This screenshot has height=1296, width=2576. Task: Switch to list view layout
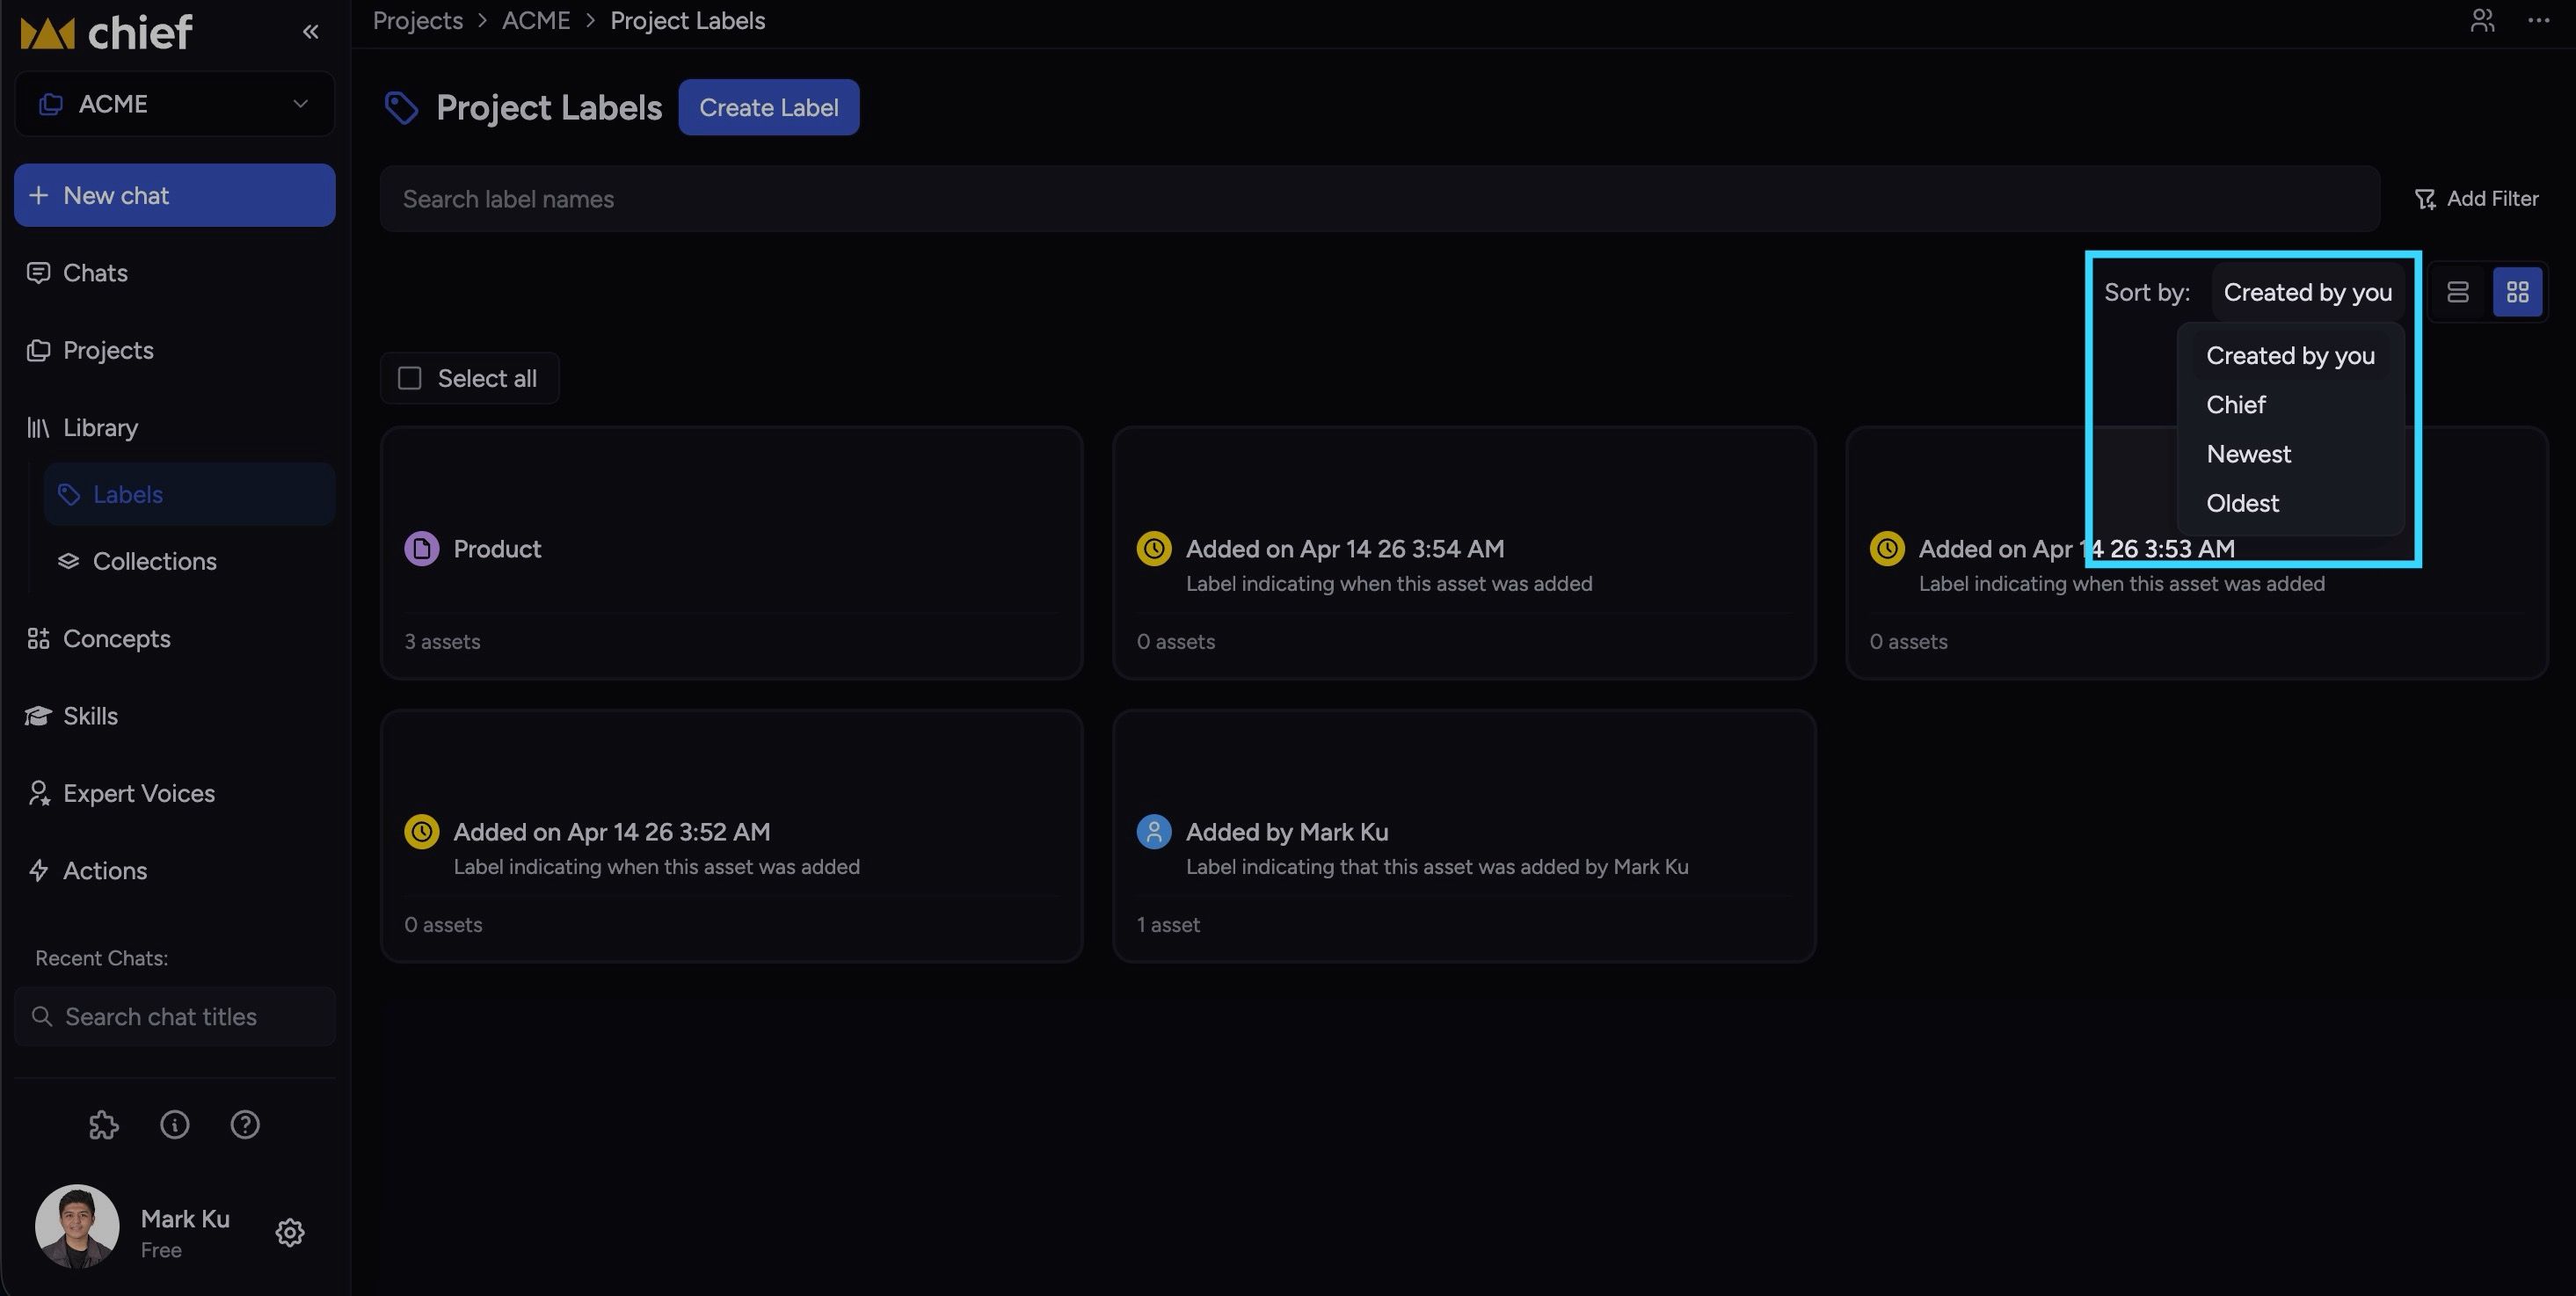point(2458,292)
